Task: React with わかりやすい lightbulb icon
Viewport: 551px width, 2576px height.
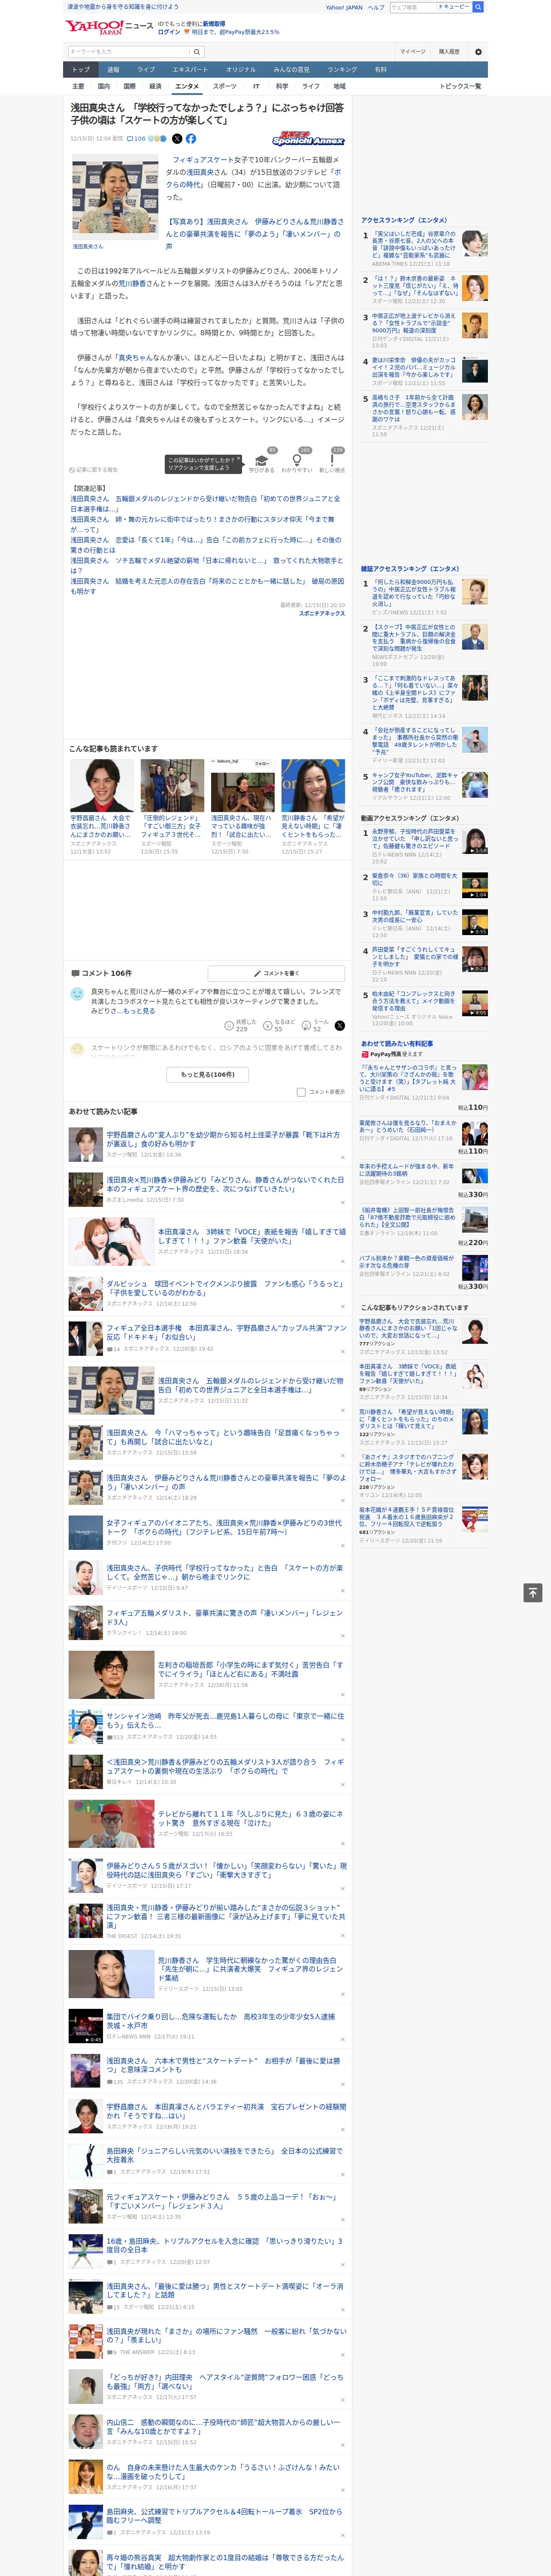Action: coord(297,462)
